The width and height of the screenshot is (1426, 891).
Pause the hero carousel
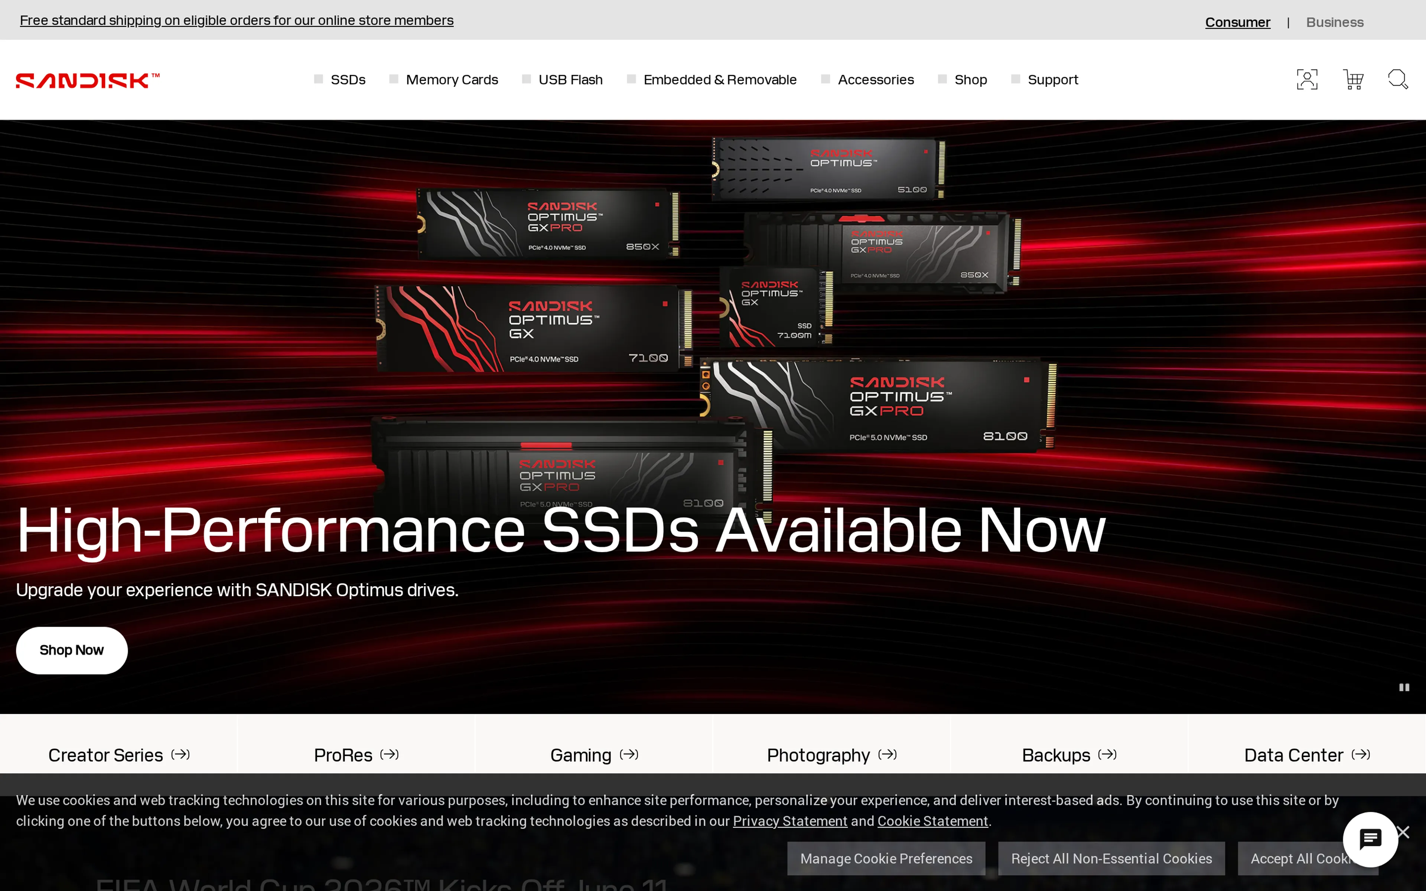pos(1404,687)
